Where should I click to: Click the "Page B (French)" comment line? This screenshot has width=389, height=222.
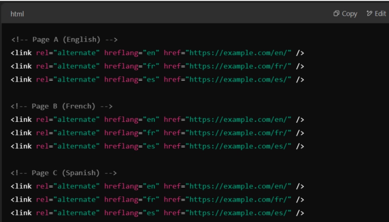pyautogui.click(x=61, y=106)
